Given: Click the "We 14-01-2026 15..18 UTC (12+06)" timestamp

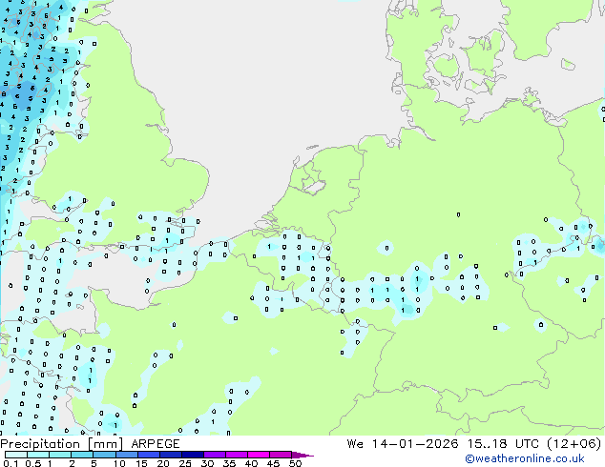Looking at the screenshot, I should [474, 444].
